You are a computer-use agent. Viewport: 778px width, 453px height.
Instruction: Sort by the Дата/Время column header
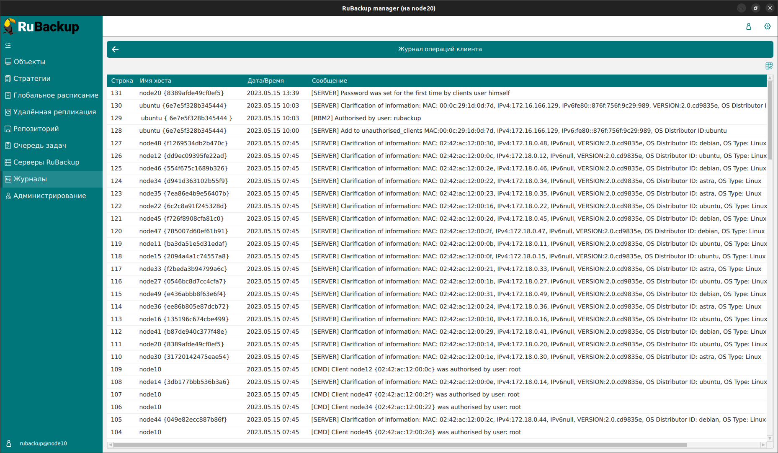[265, 81]
